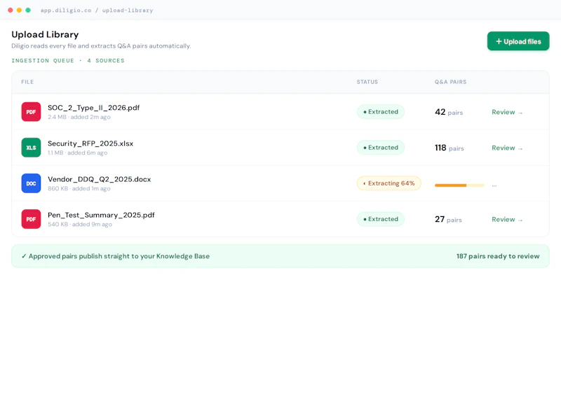Click '2.4 MB · added 2m ago' details
The width and height of the screenshot is (561, 415).
[x=79, y=117]
